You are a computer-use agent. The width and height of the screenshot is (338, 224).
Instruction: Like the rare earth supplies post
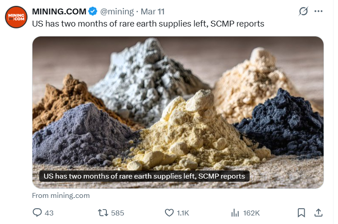click(x=169, y=213)
